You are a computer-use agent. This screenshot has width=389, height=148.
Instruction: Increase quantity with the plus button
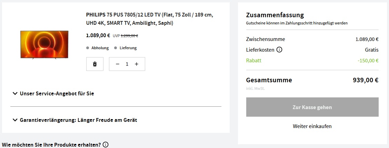137,64
